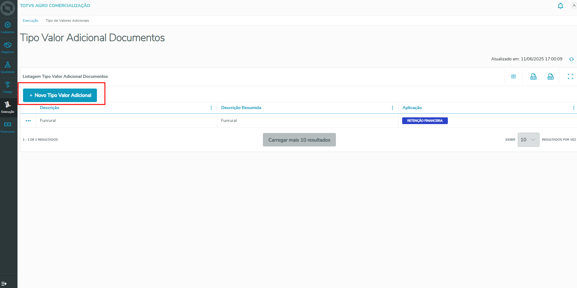Click the 1 - 1 DE 1 RESULTADOS text

40,140
